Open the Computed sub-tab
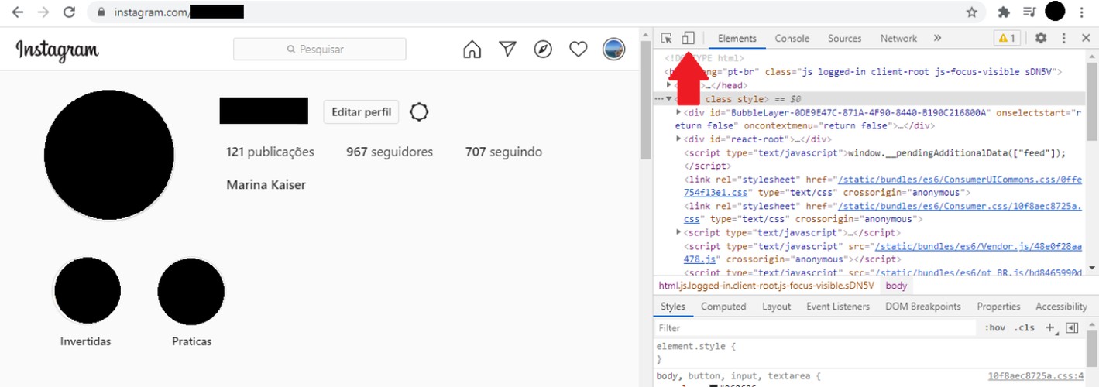1099x387 pixels. 723,307
